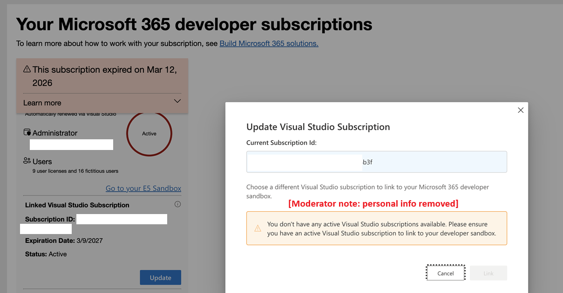Click the 'This subscription expired on Mar 12, 2026' text

click(x=104, y=76)
